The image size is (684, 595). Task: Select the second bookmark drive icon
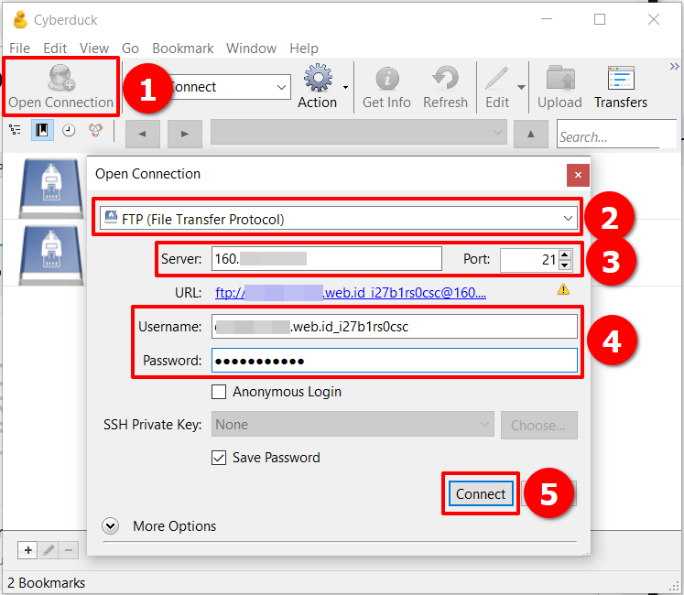tap(51, 254)
